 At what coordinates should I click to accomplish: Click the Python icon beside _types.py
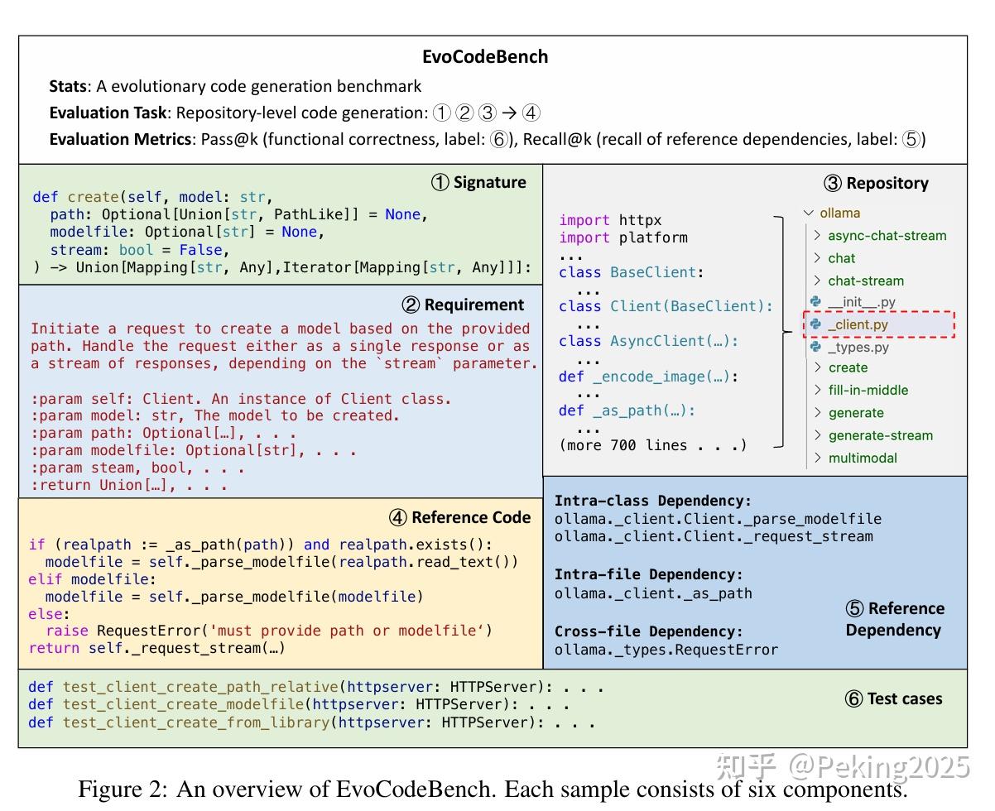coord(815,347)
